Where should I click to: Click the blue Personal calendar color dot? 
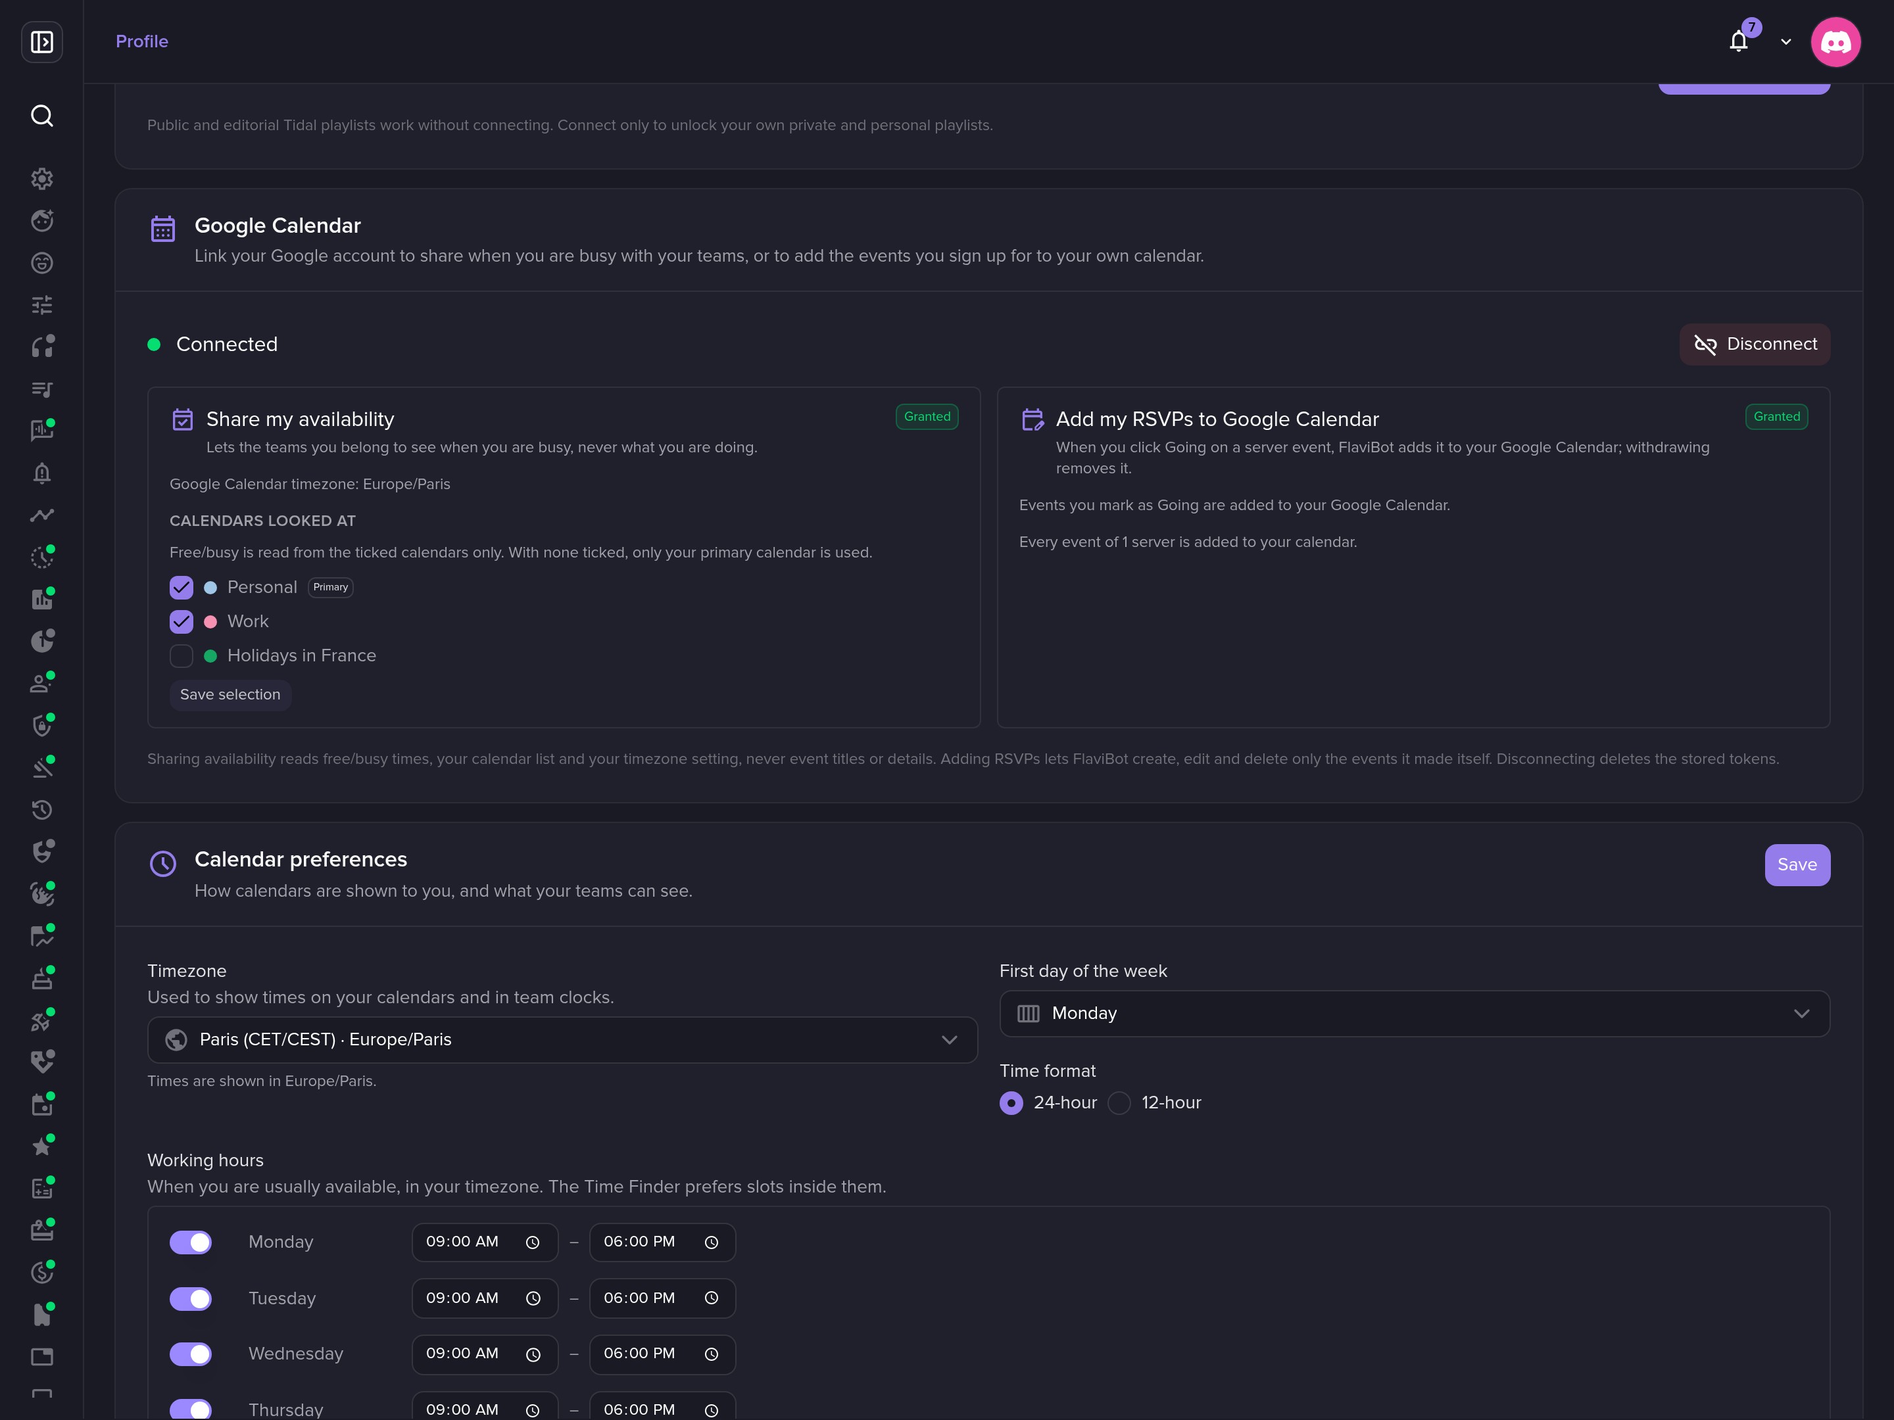click(x=210, y=587)
